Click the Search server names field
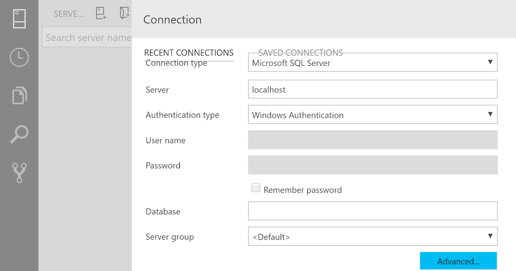516x271 pixels. (x=86, y=37)
